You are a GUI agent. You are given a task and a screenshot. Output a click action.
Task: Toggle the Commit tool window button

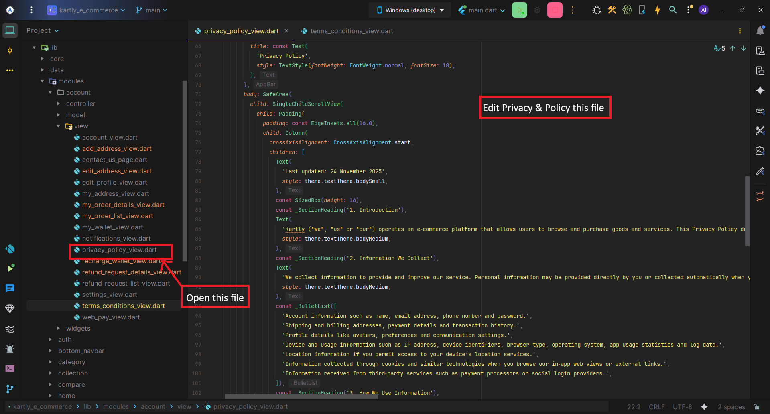10,51
